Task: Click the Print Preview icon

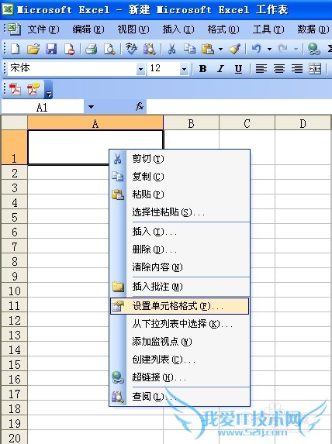Action: (109, 49)
